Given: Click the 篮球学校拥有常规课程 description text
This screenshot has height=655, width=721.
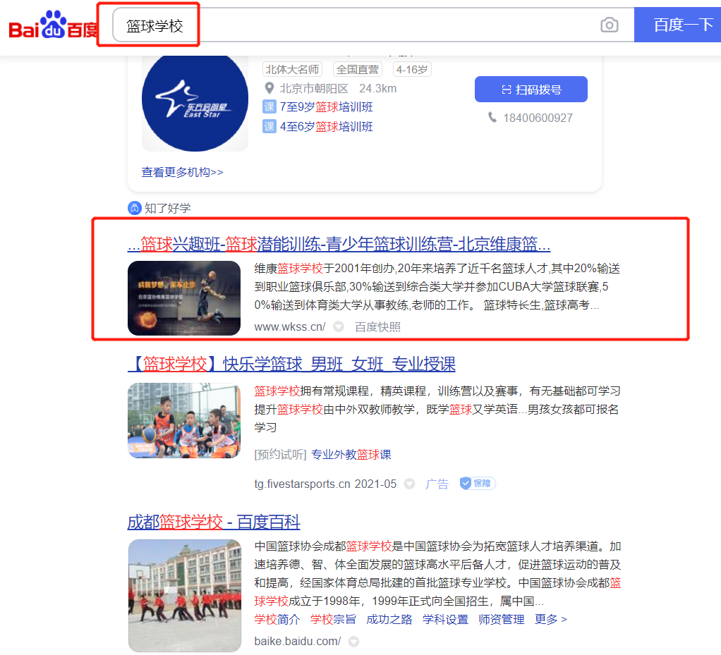Looking at the screenshot, I should point(437,409).
